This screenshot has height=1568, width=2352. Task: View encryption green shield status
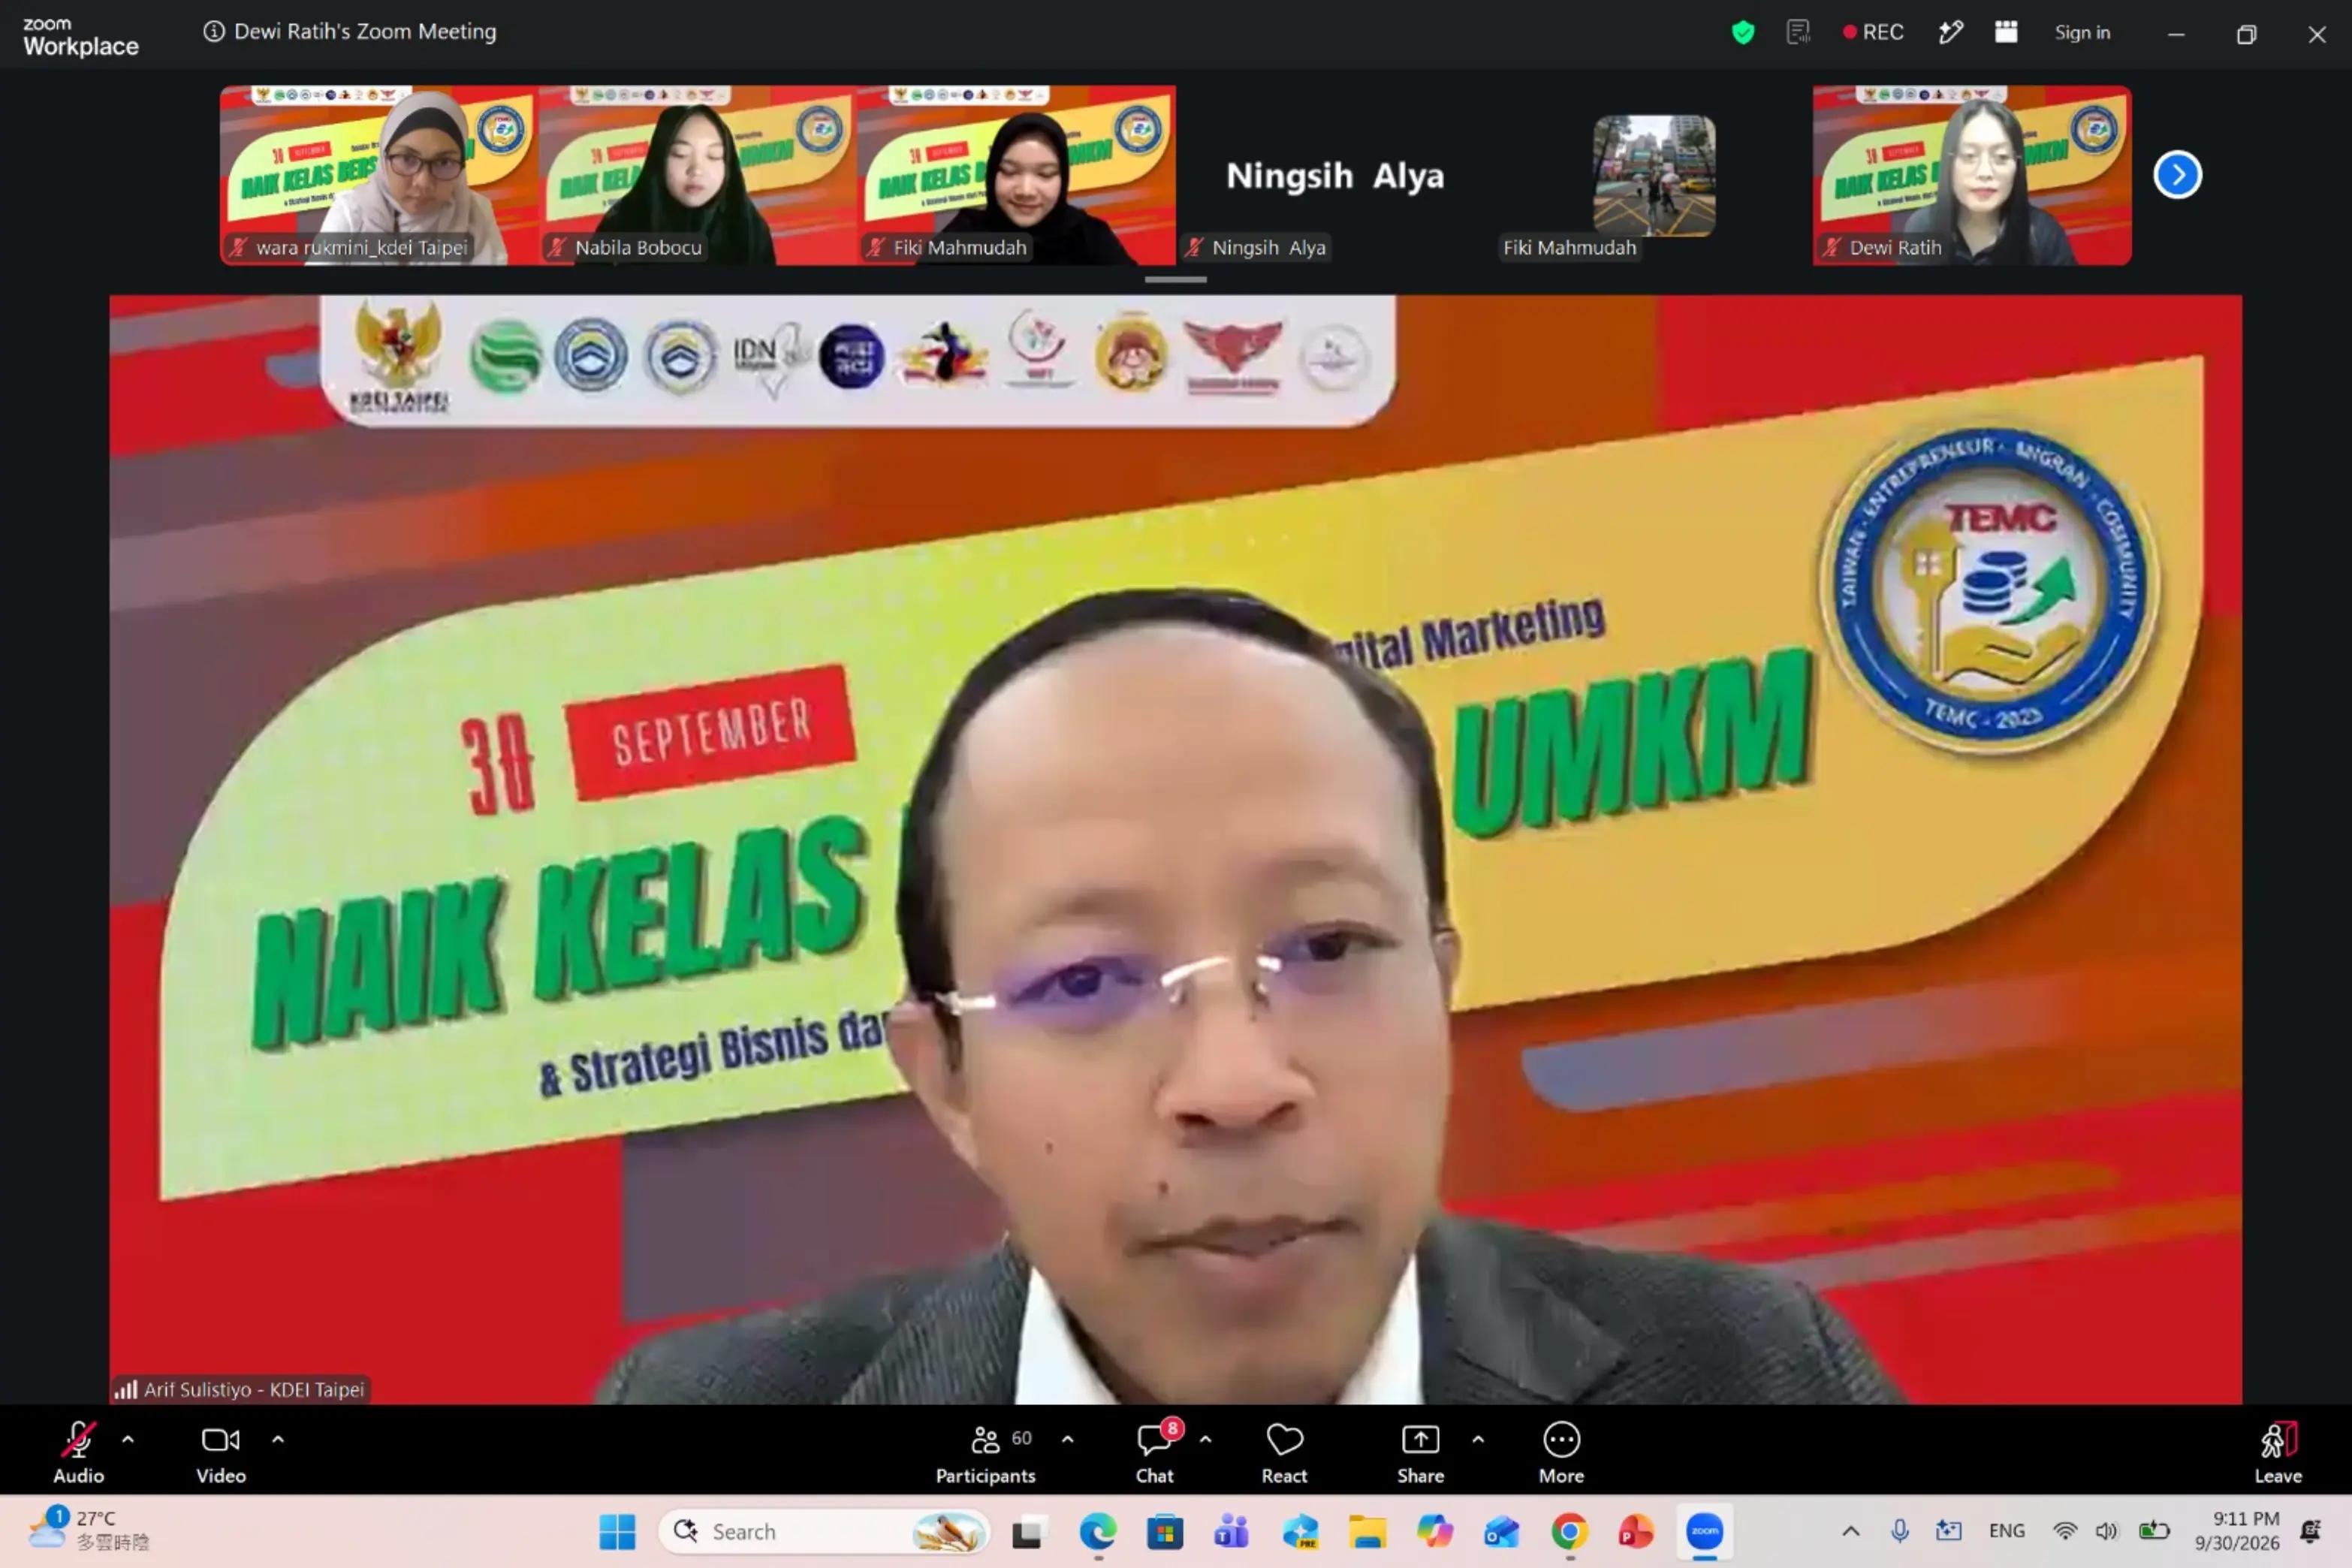tap(1743, 32)
